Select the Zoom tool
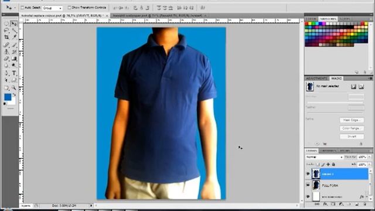 pos(14,88)
